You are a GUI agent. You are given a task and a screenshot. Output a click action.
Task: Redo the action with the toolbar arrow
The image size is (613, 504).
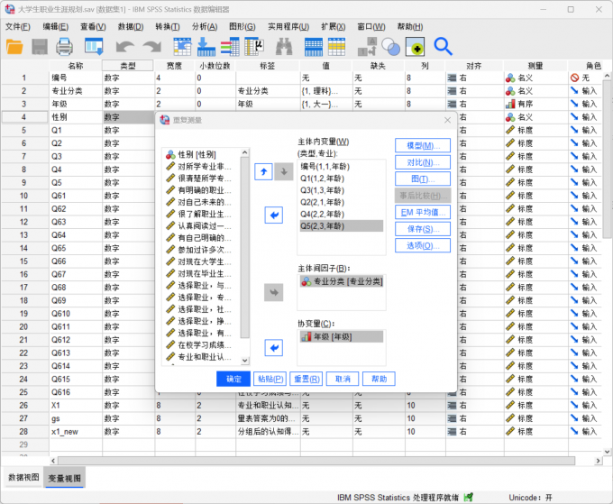[x=152, y=47]
